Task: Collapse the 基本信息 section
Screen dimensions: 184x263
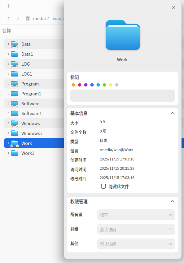Action: (x=173, y=113)
